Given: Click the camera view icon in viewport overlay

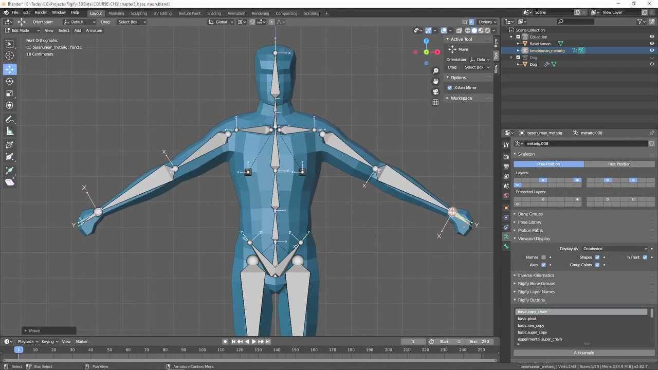Looking at the screenshot, I should (x=435, y=91).
